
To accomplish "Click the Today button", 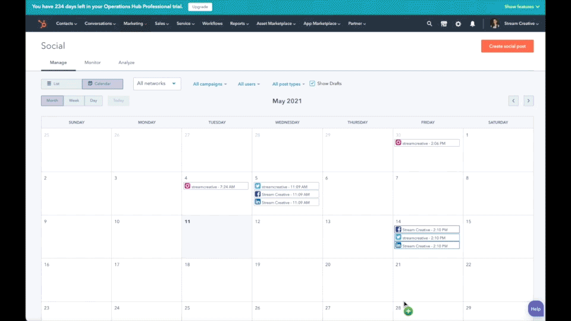I will coord(118,100).
